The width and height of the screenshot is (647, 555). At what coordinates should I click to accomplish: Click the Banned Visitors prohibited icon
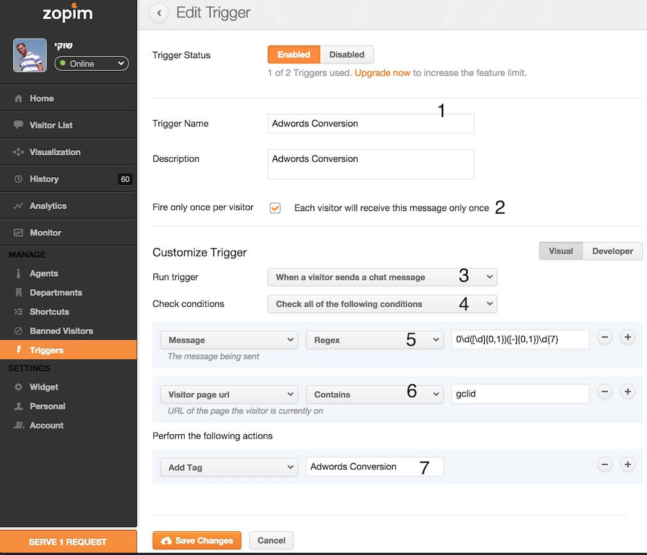coord(18,331)
